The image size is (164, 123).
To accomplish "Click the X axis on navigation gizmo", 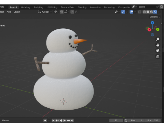I will click(149, 30).
